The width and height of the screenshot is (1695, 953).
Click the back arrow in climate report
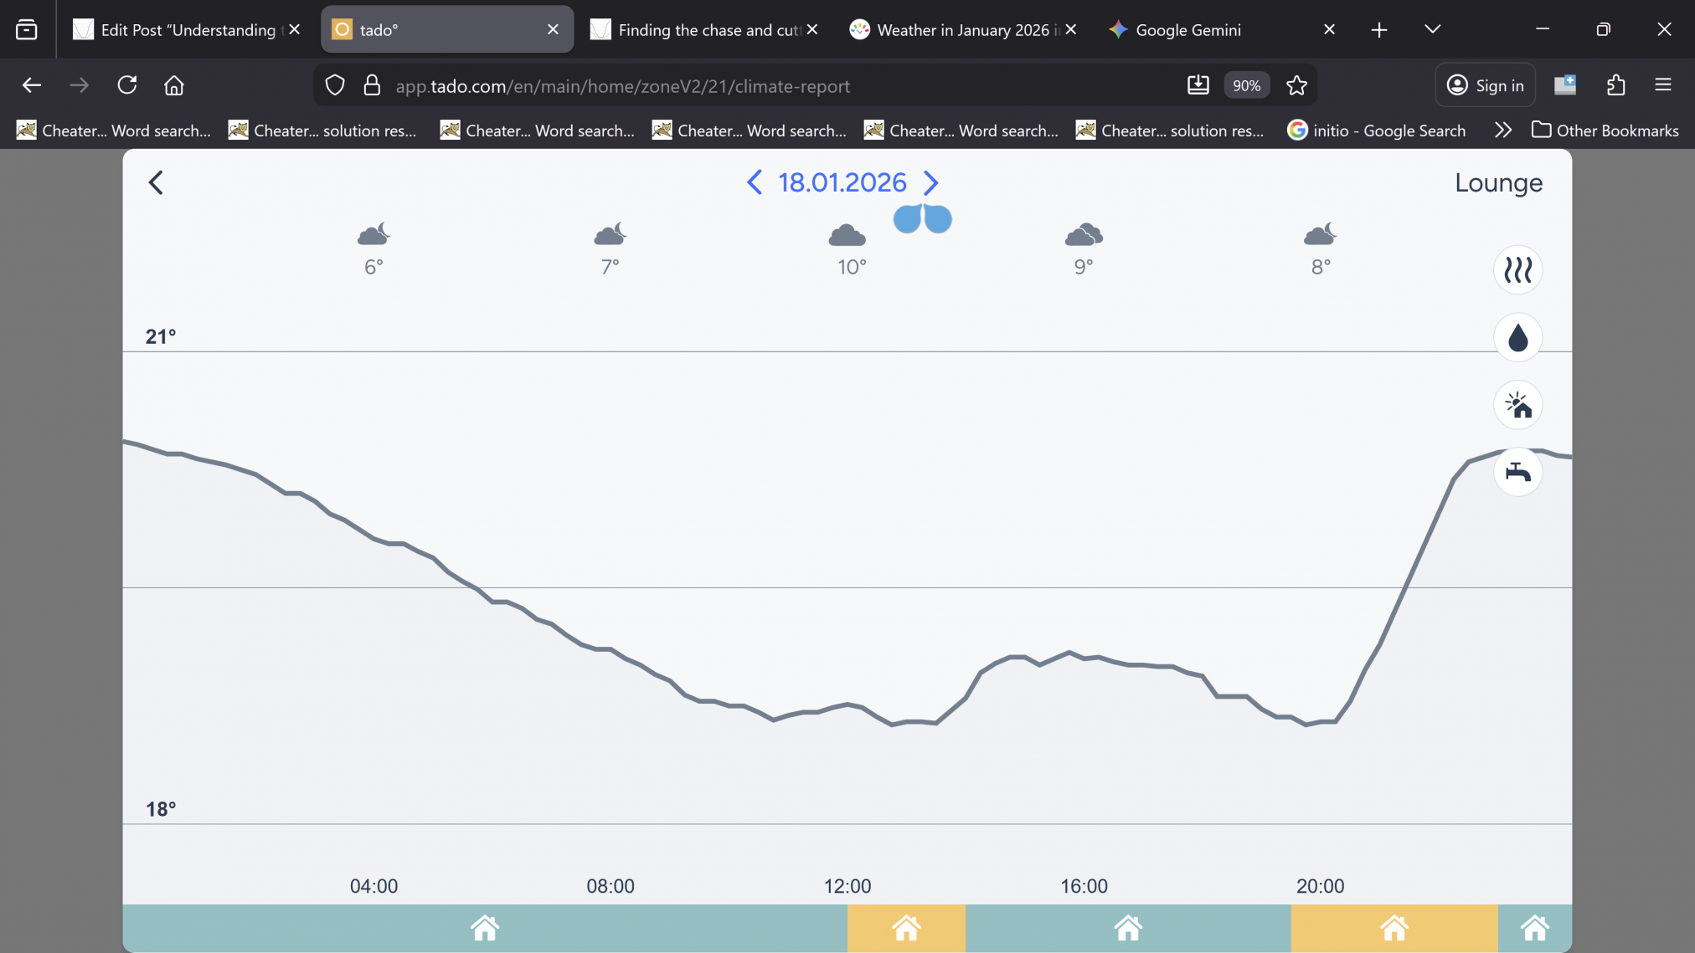[156, 182]
